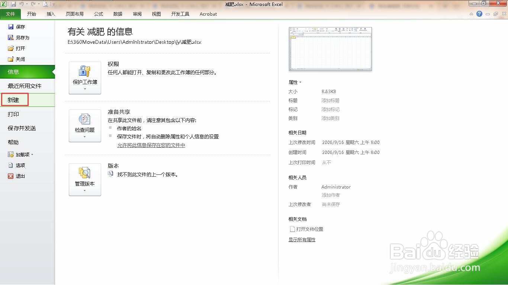Click 打开 in the backstage sidebar
Screen dimensions: 508x285
[x=17, y=48]
